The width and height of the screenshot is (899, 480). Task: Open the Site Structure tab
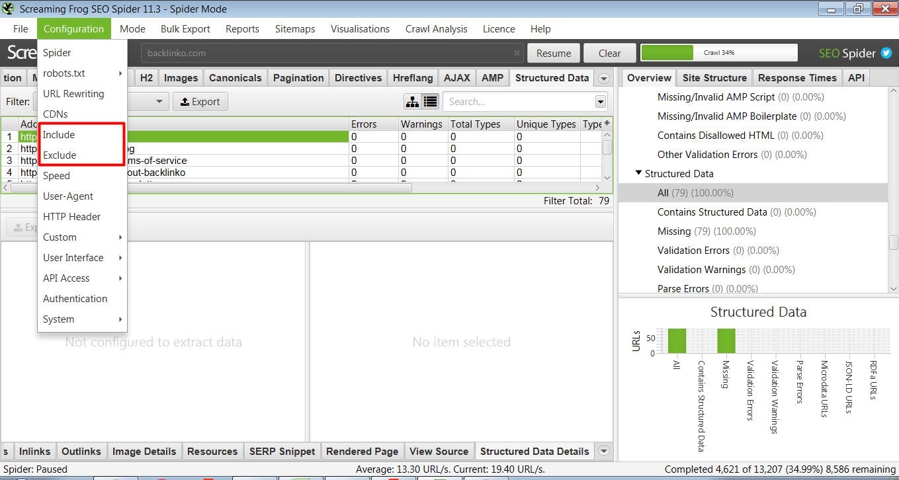(714, 78)
